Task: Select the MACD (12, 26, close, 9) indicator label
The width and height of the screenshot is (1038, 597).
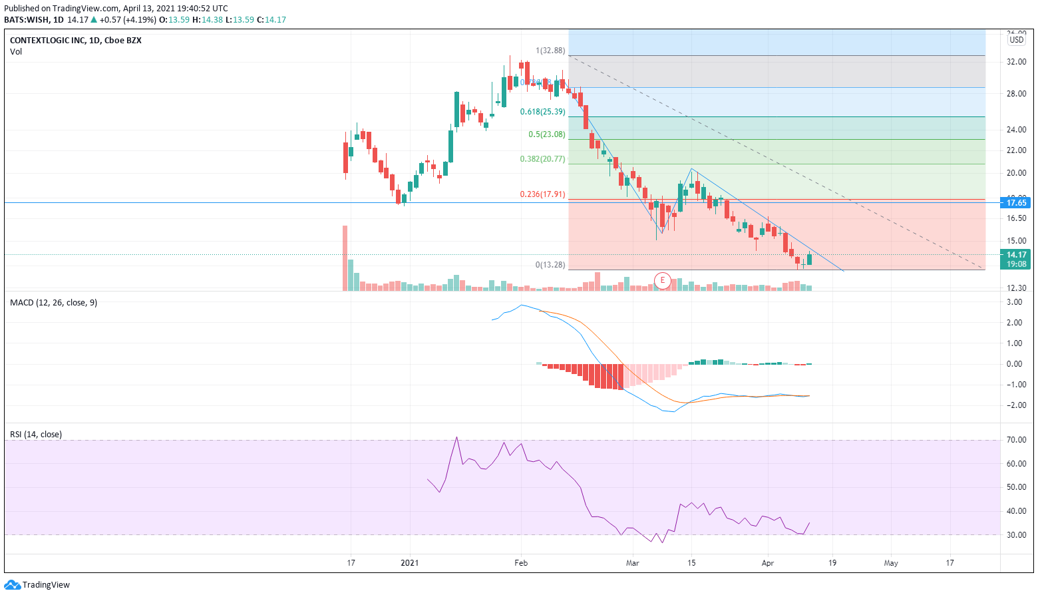Action: 53,302
